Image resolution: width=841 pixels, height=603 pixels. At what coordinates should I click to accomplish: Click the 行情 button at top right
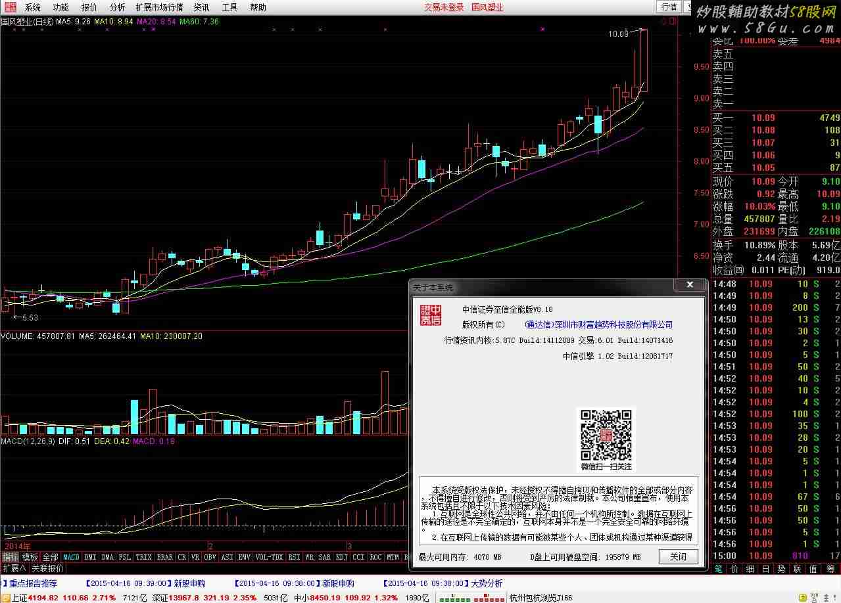click(x=669, y=7)
